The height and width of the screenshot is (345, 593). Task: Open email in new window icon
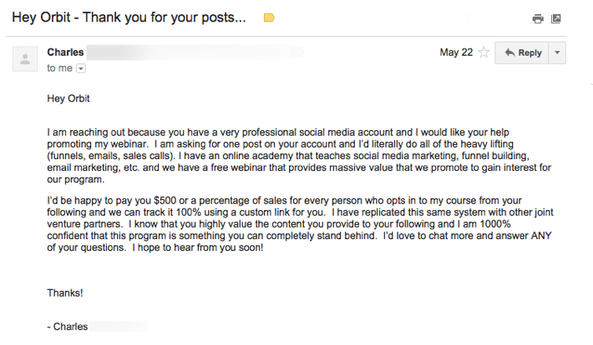tap(556, 18)
